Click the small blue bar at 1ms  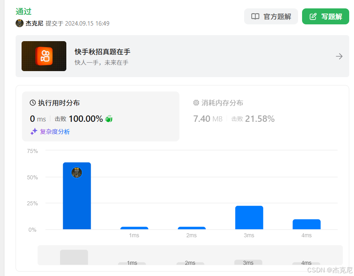[134, 228]
